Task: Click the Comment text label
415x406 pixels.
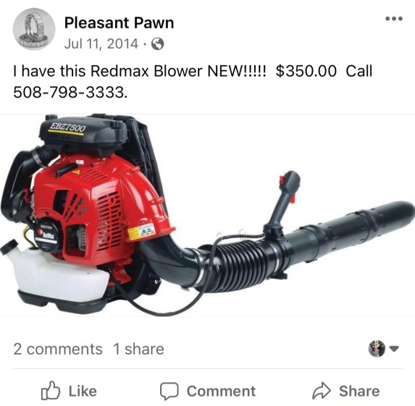Action: click(x=222, y=392)
